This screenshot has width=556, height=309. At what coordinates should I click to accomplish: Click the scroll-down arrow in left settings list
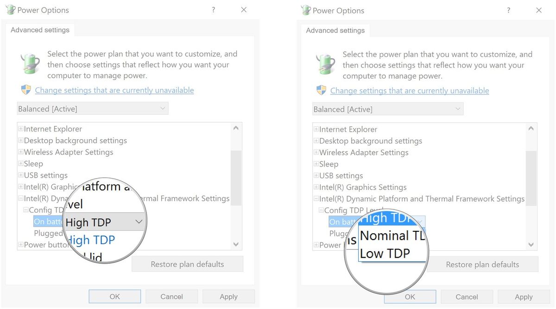click(x=236, y=244)
